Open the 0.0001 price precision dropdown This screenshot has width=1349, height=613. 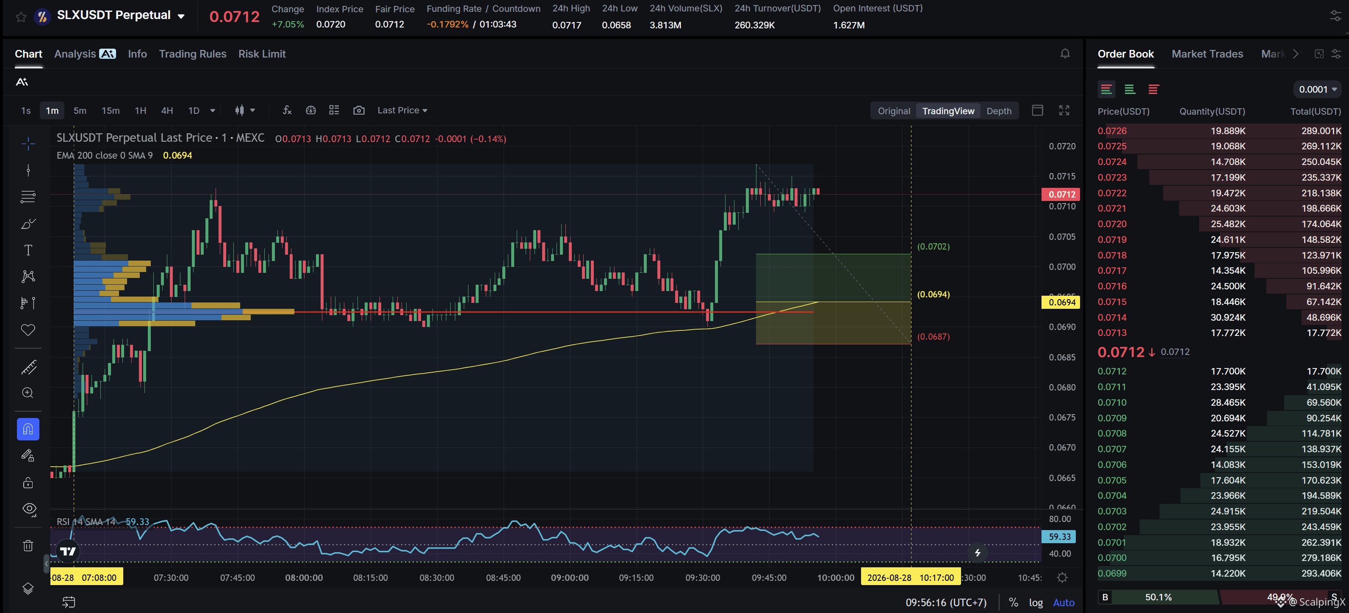click(x=1318, y=89)
